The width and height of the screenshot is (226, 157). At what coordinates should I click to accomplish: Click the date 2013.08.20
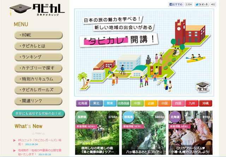point(45,154)
